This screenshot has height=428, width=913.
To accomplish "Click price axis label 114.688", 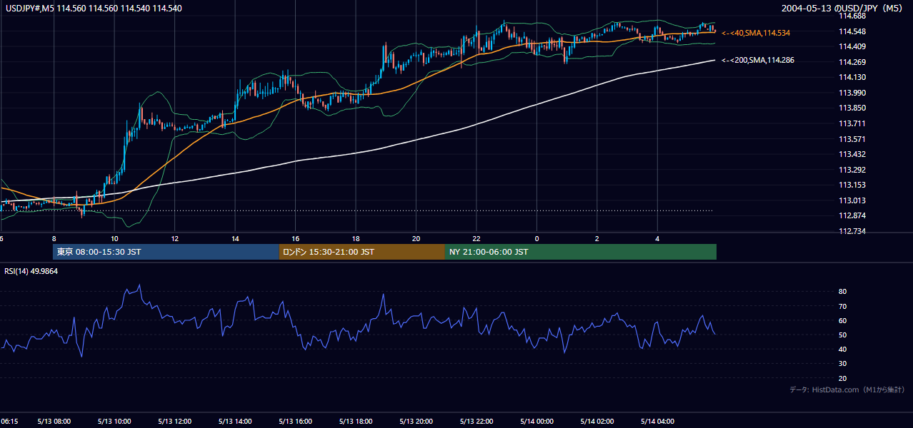I will [852, 16].
